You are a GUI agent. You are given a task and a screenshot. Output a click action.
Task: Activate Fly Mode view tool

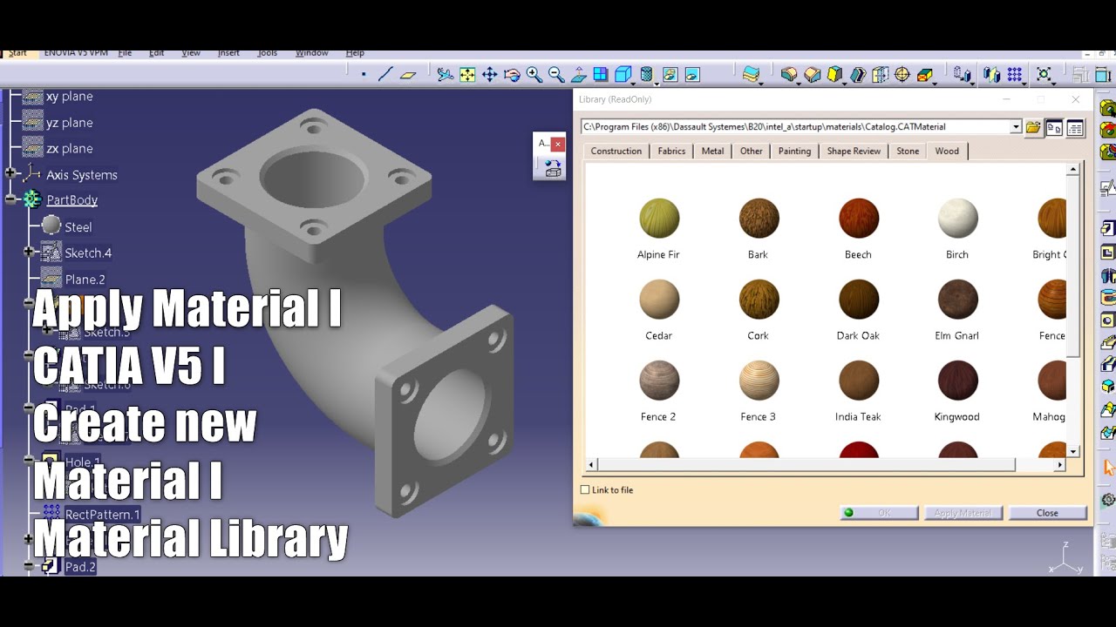[445, 75]
